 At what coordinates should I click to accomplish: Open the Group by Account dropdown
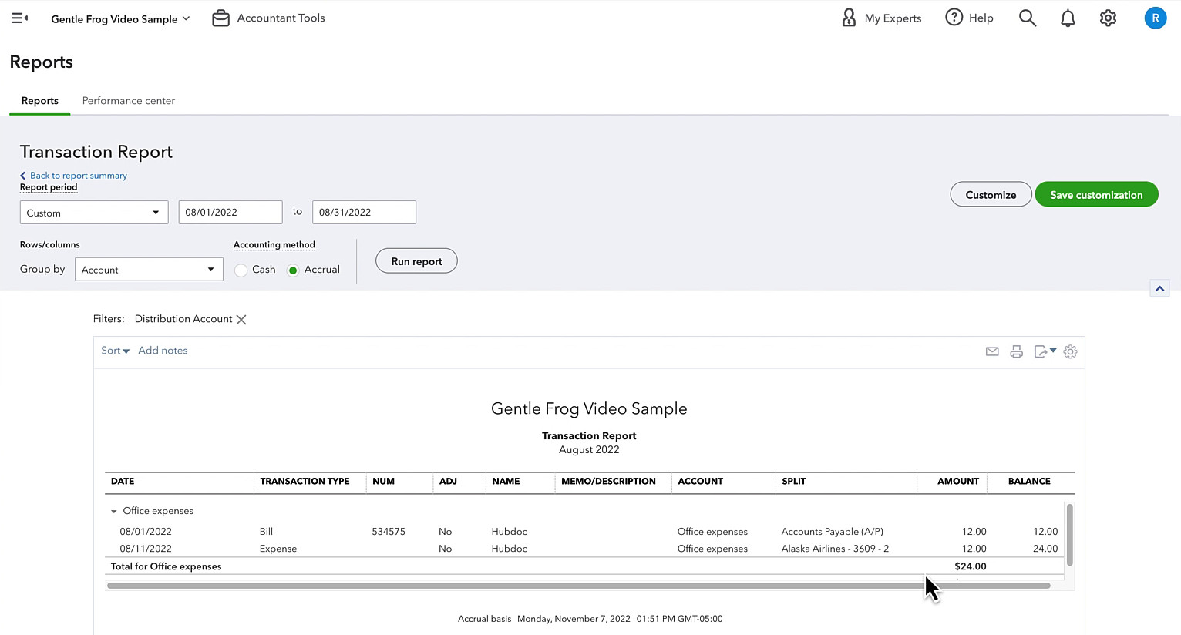(149, 270)
